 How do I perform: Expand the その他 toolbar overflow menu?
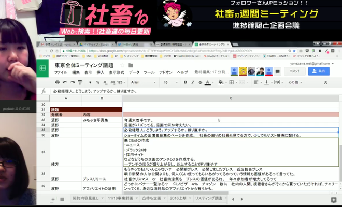(x=295, y=82)
